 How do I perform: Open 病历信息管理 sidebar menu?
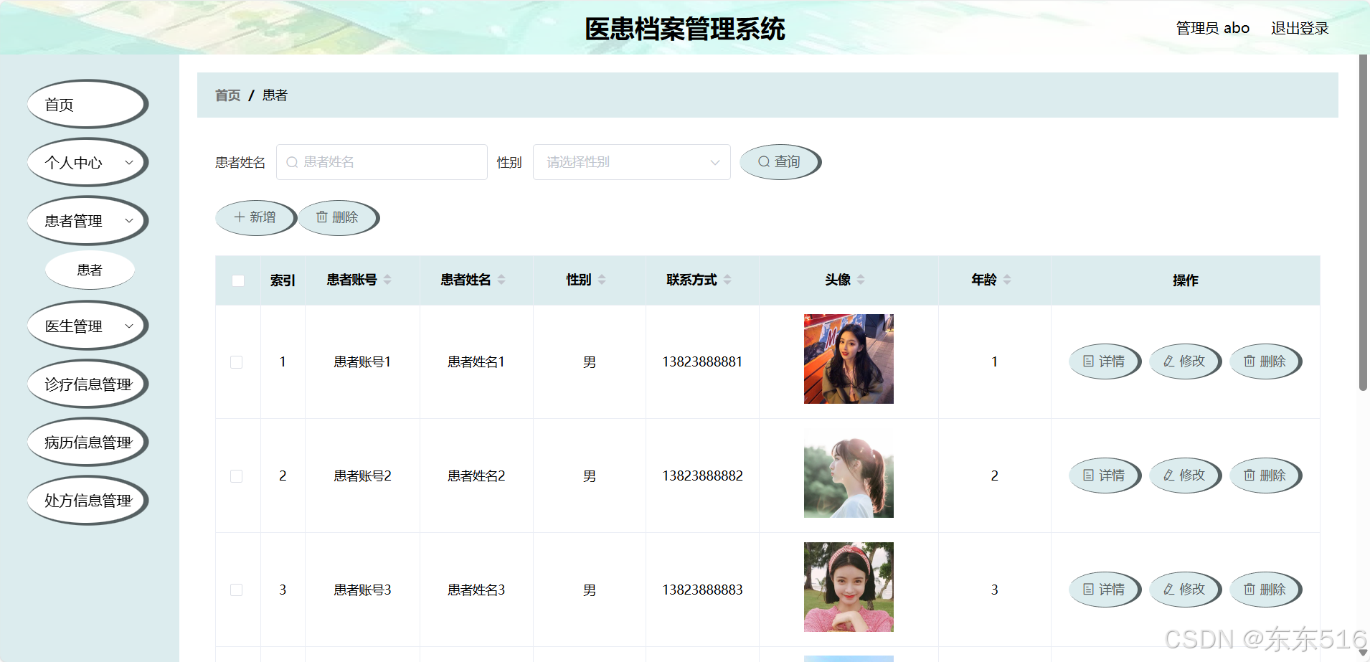pyautogui.click(x=88, y=443)
